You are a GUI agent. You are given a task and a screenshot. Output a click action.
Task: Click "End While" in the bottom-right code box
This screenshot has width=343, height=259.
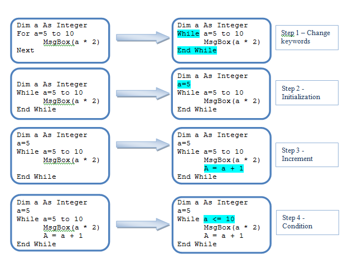pos(196,244)
